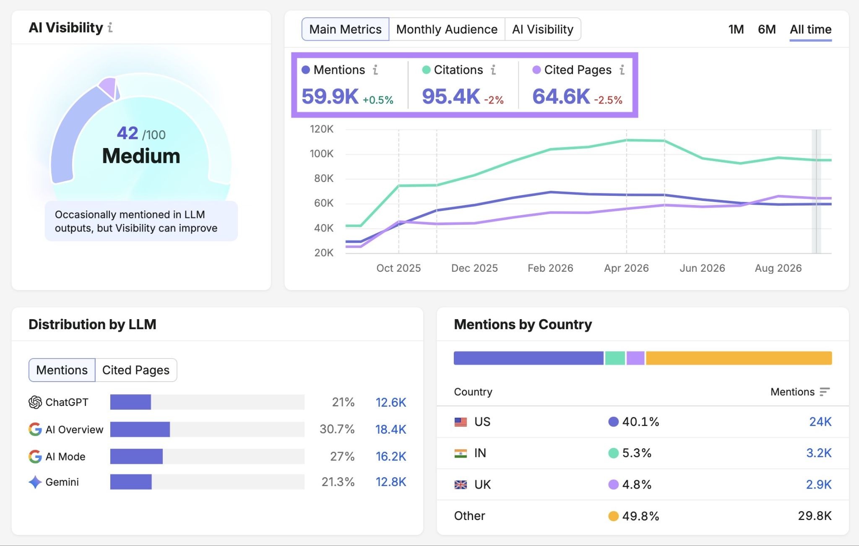Screen dimensions: 859x546
Task: Select 6M time range
Action: [x=767, y=29]
